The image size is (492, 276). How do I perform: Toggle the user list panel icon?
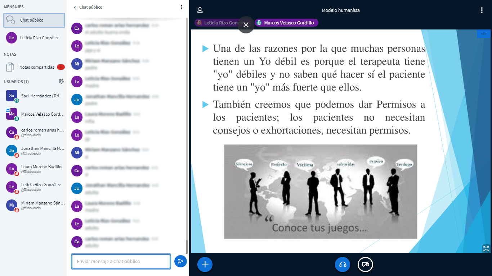pyautogui.click(x=200, y=10)
